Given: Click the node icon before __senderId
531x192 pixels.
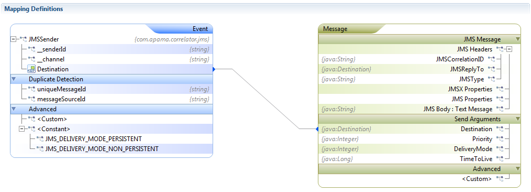Looking at the screenshot, I should point(31,49).
